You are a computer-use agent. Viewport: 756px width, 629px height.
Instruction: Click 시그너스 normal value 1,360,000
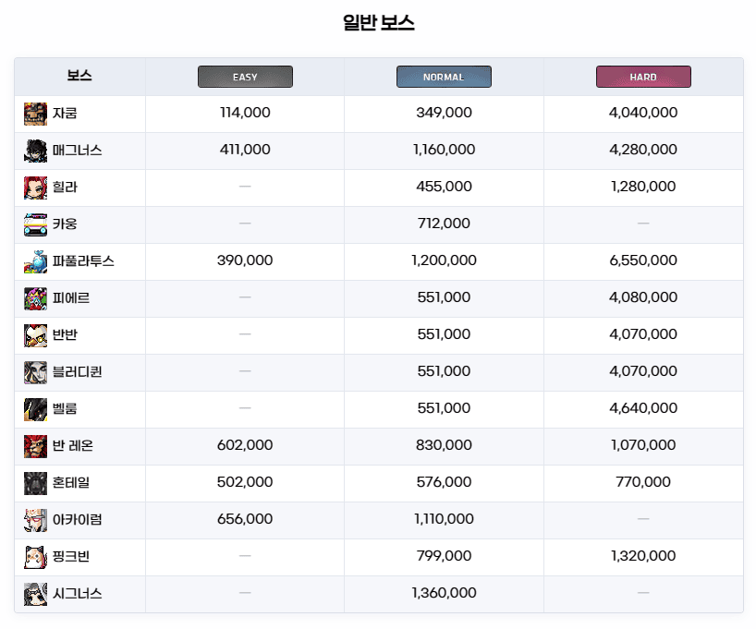(444, 593)
